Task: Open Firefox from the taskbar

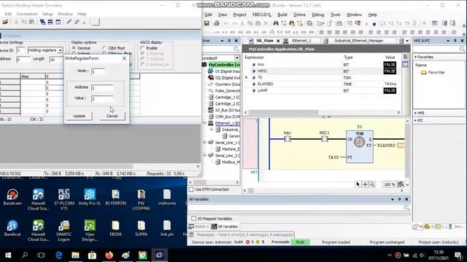Action: [x=109, y=255]
